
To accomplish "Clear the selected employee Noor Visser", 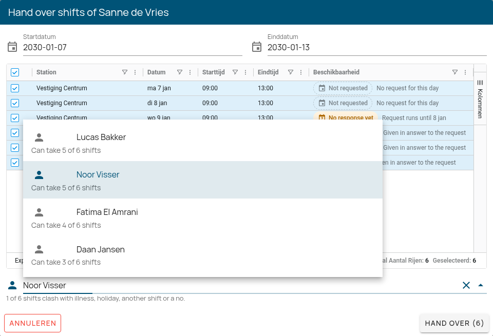I will [466, 285].
